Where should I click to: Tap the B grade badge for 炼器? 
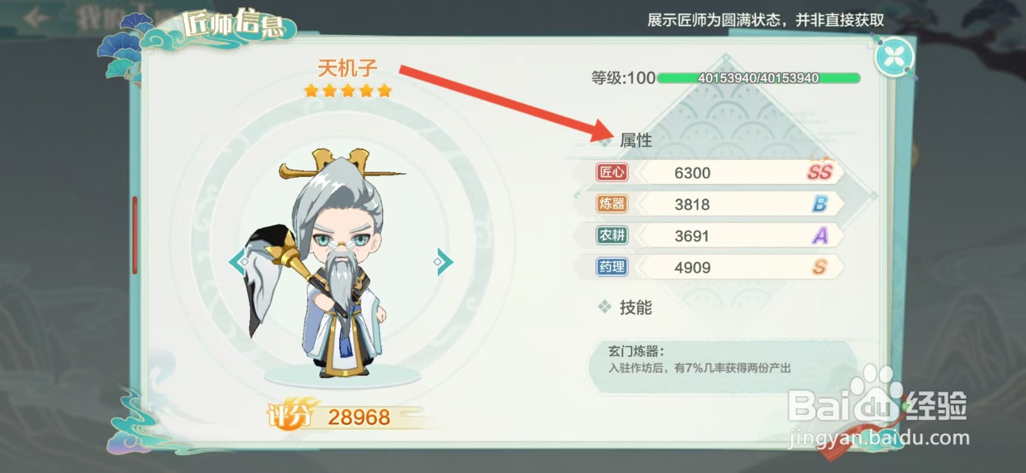(x=820, y=204)
